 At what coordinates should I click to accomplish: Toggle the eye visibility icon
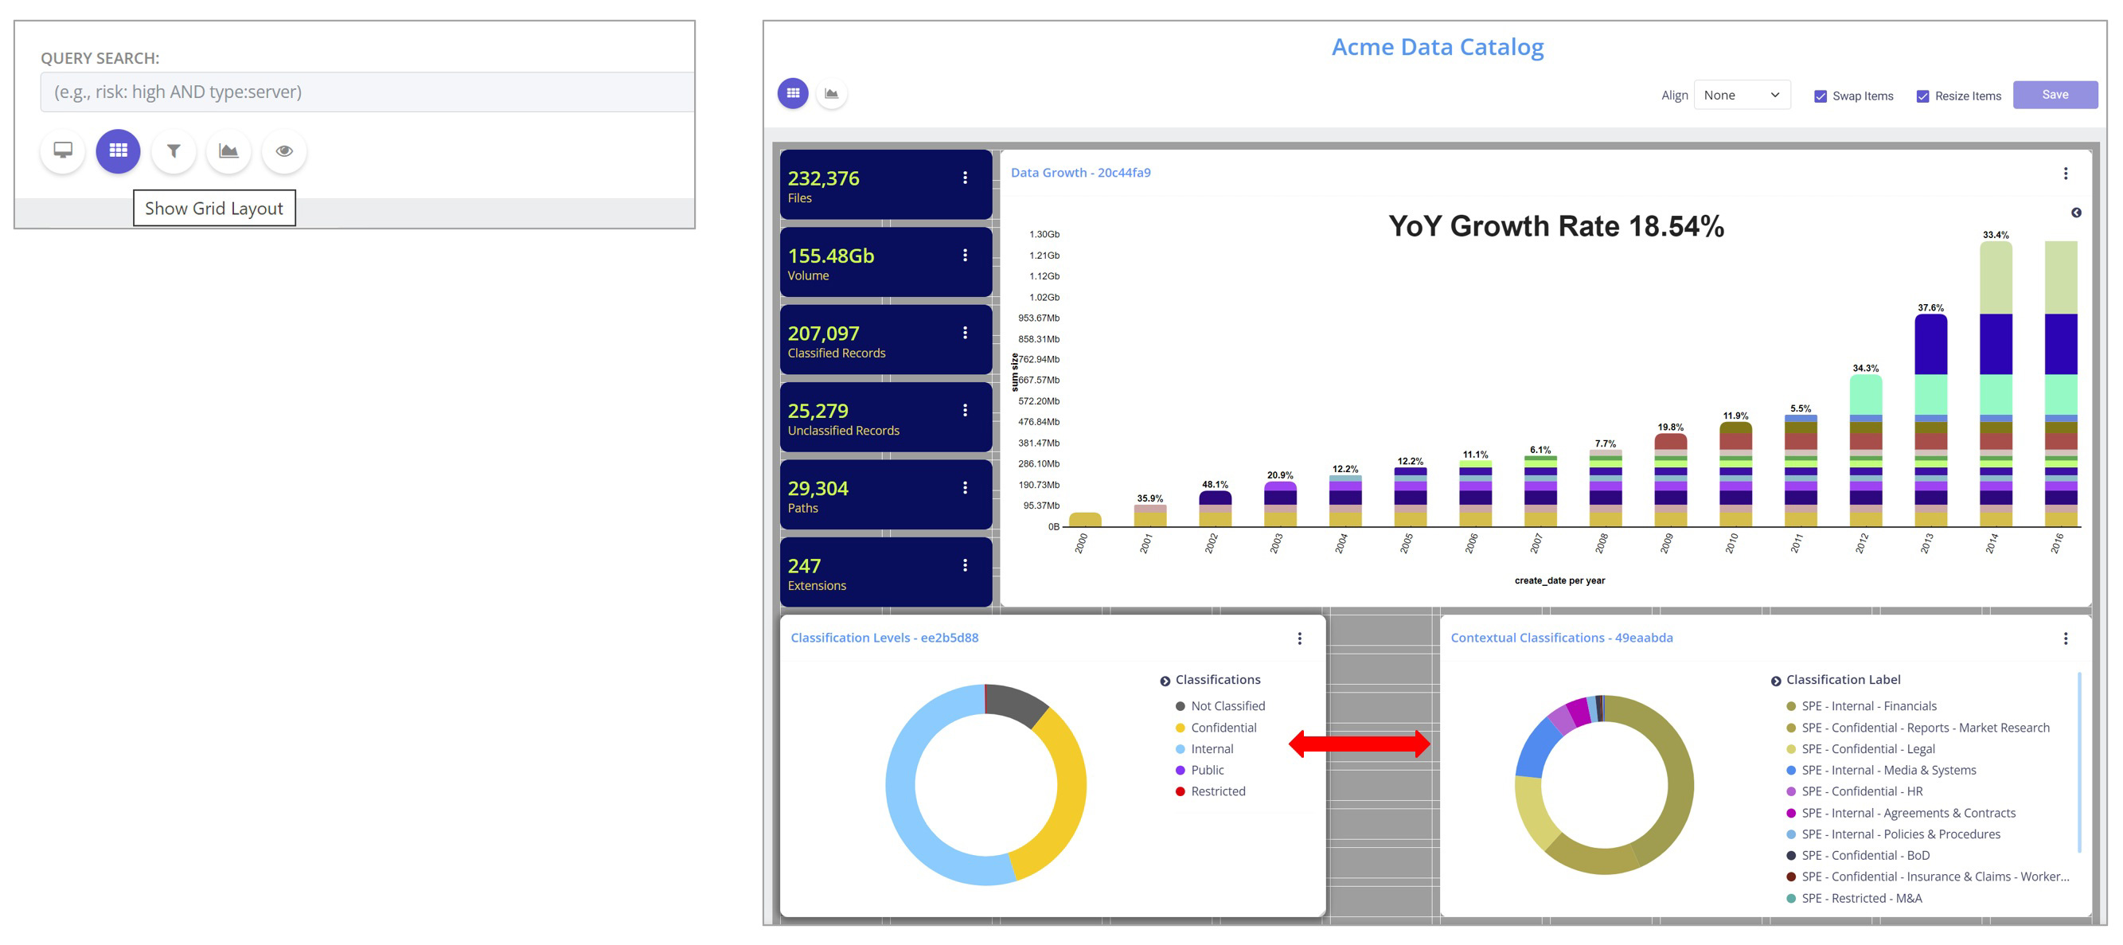coord(284,151)
